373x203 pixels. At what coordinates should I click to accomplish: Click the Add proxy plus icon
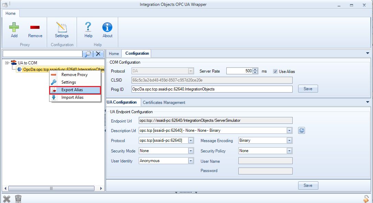[x=14, y=27]
